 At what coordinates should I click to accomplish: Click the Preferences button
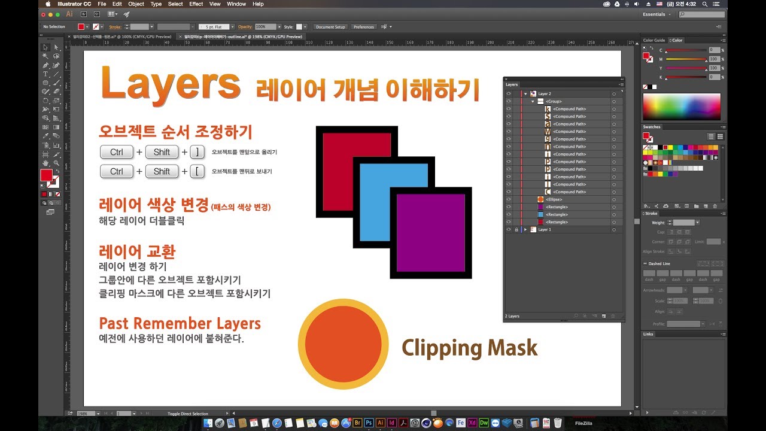tap(363, 27)
